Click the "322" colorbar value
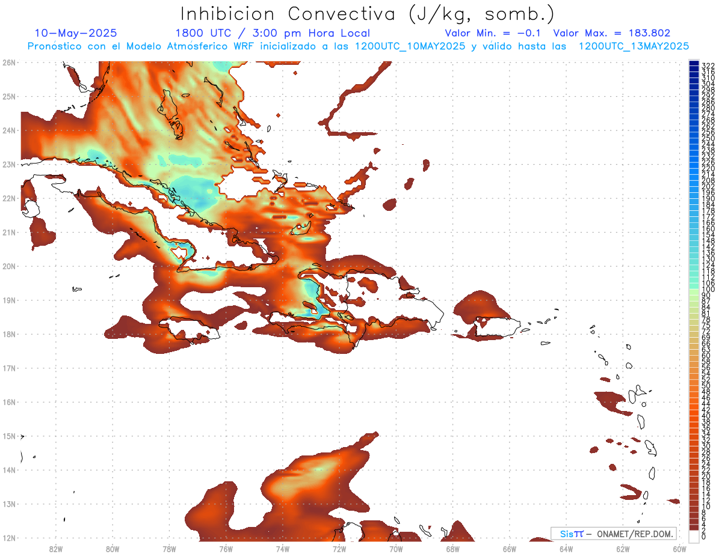 [x=708, y=65]
